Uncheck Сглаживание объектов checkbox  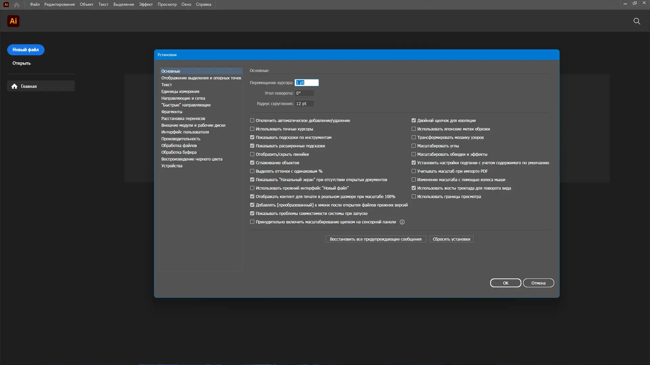(x=252, y=163)
